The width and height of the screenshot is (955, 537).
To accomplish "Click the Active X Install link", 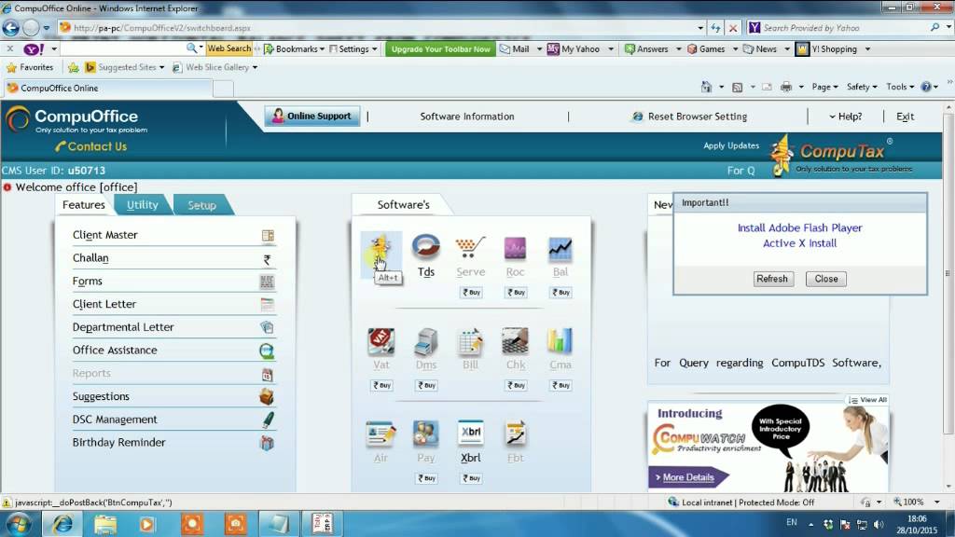I will click(799, 243).
